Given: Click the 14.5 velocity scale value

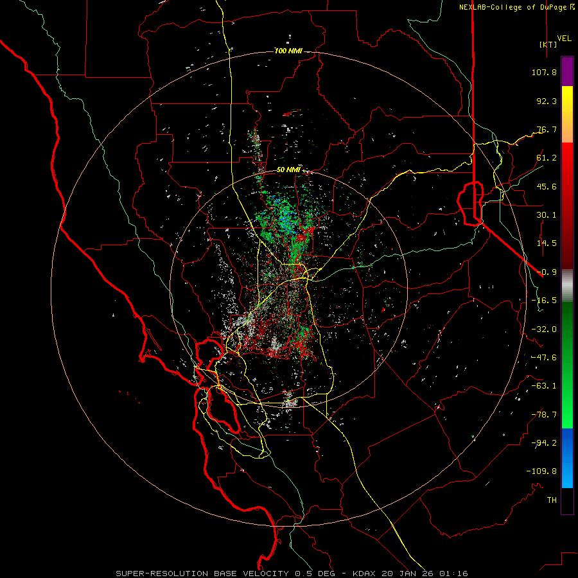Looking at the screenshot, I should [547, 243].
